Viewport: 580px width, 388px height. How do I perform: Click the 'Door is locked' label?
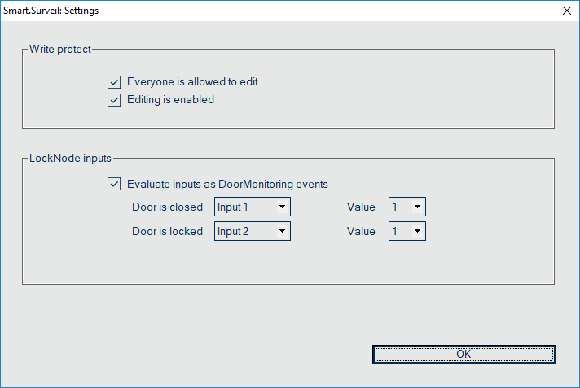[167, 231]
